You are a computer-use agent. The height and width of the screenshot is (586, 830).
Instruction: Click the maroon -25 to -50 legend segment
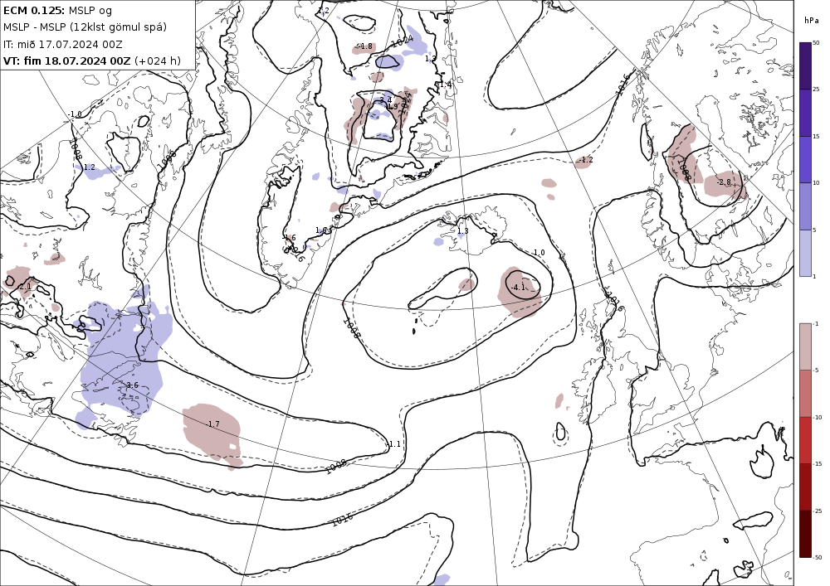pos(805,534)
